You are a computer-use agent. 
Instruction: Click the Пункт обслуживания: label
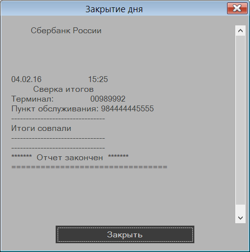pos(55,109)
